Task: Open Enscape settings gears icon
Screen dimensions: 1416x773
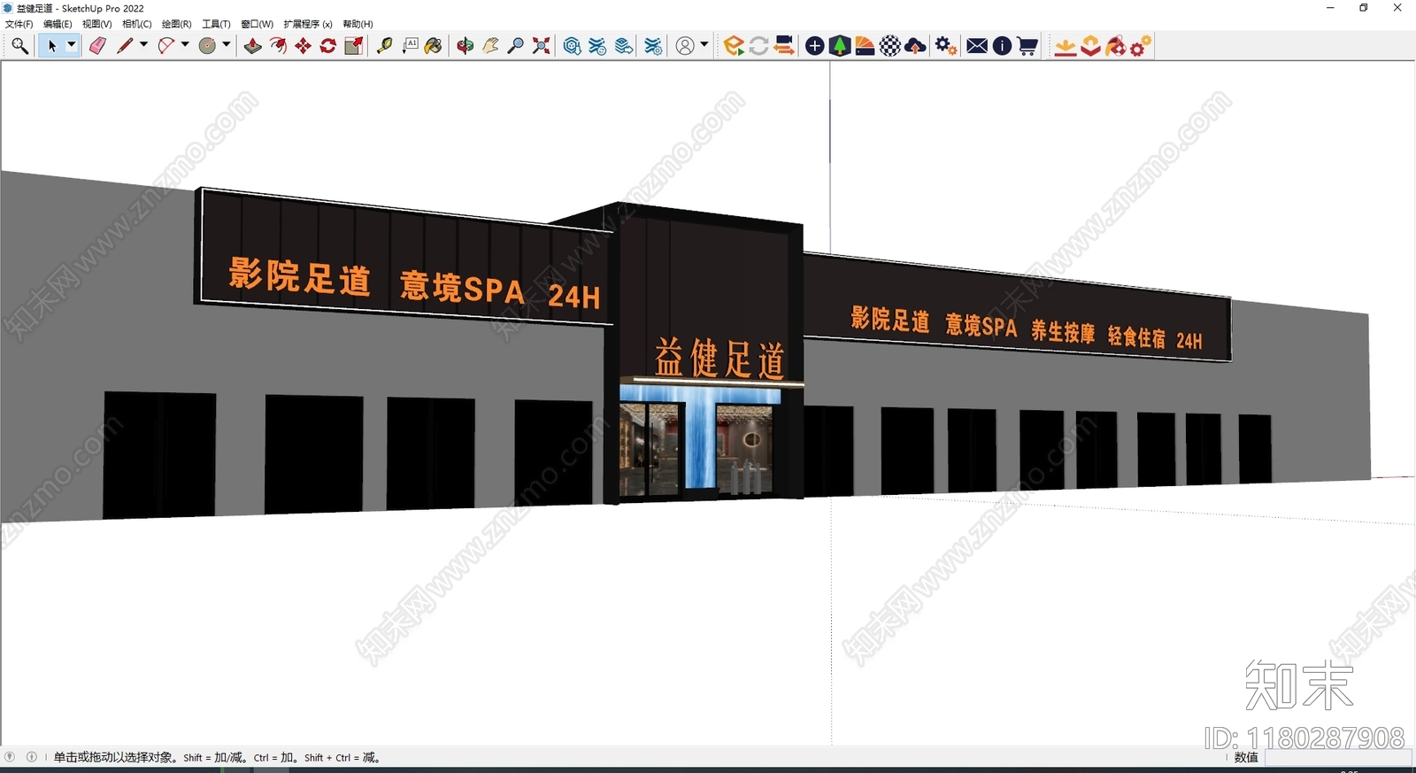Action: click(946, 46)
